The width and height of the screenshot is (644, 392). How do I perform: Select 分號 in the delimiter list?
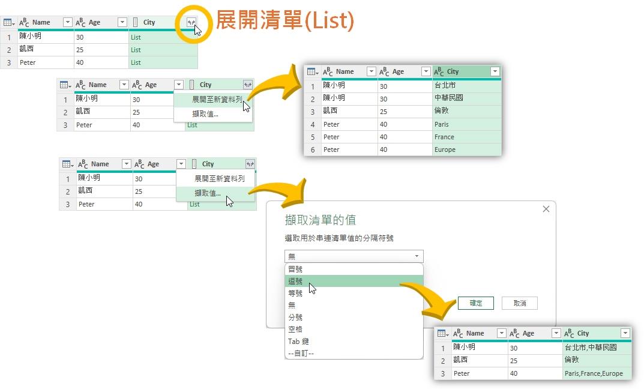296,317
